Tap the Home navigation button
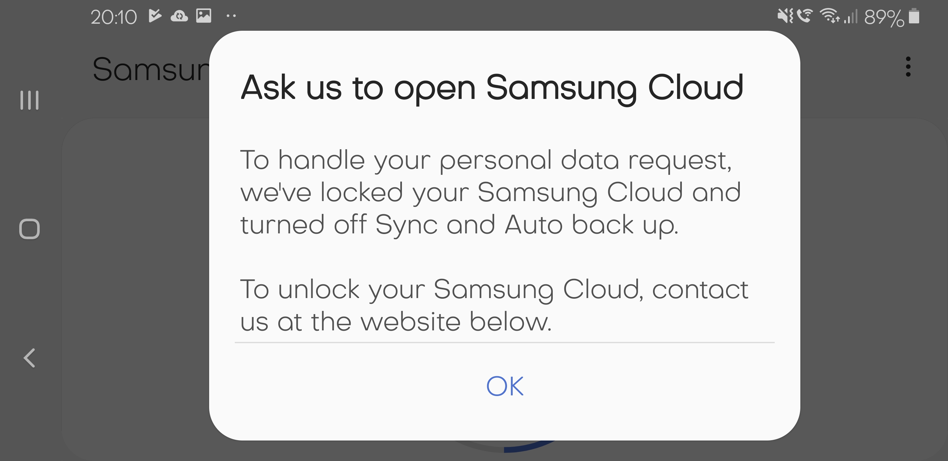Viewport: 948px width, 461px height. [x=29, y=229]
